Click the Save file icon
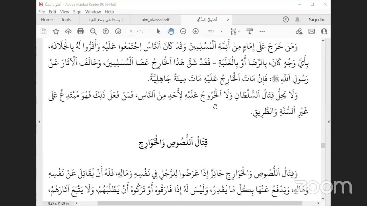This screenshot has height=206, width=367. point(43,31)
